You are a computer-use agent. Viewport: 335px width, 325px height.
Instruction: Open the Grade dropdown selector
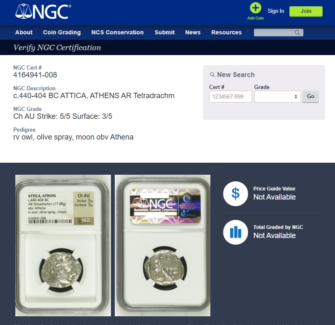click(x=277, y=96)
